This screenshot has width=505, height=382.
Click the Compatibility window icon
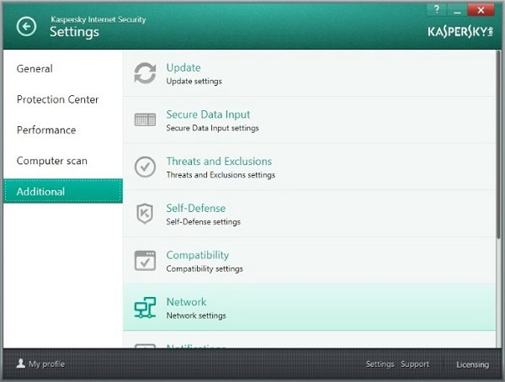click(145, 261)
